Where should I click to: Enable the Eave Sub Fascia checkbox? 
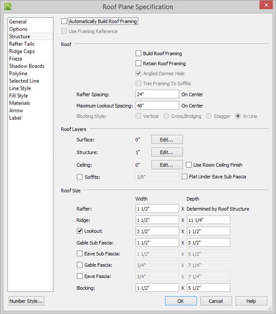click(x=80, y=254)
